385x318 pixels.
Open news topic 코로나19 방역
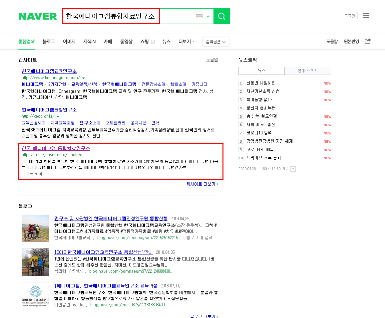click(259, 133)
